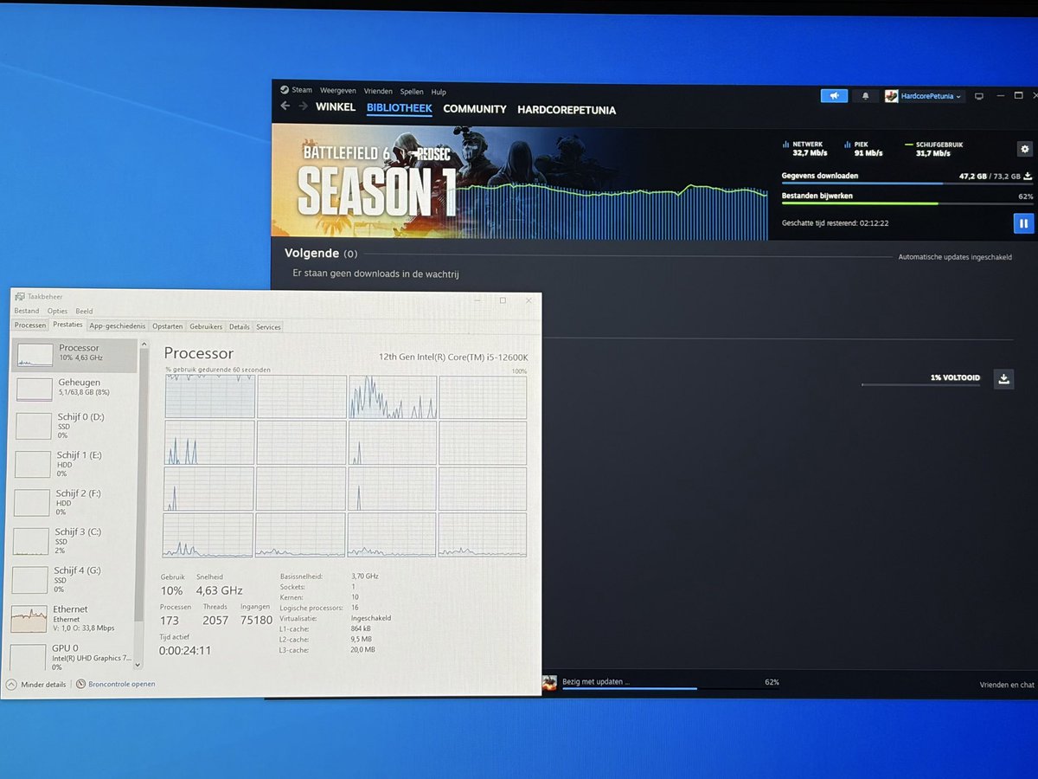Image resolution: width=1038 pixels, height=779 pixels.
Task: Open the Vrienden menu in Steam
Action: pyautogui.click(x=378, y=91)
